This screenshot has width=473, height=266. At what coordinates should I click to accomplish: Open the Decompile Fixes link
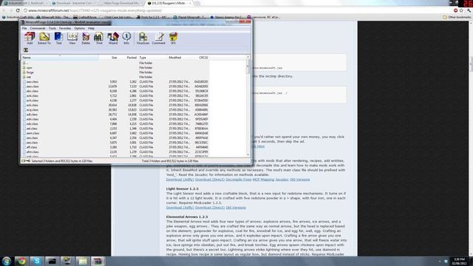pos(238,180)
